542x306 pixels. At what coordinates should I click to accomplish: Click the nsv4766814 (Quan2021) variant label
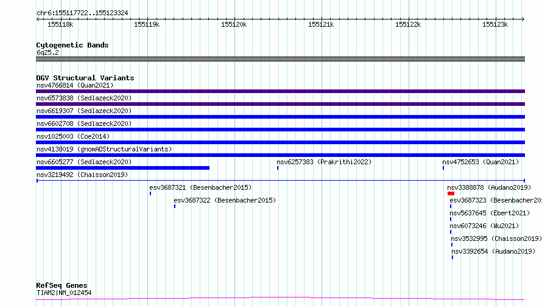(75, 85)
